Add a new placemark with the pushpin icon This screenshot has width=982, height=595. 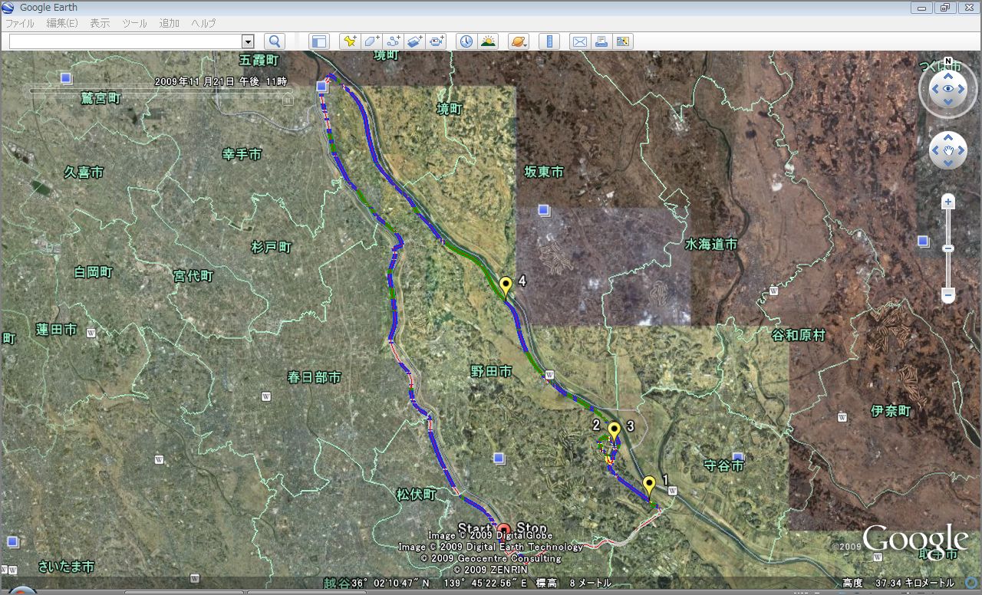tap(350, 41)
